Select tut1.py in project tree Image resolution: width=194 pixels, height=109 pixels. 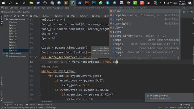pos(14,28)
